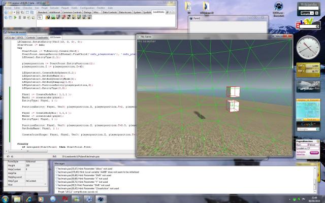Click the Pause button in Lazarus toolbar
This screenshot has width=325, height=203.
tap(20, 18)
